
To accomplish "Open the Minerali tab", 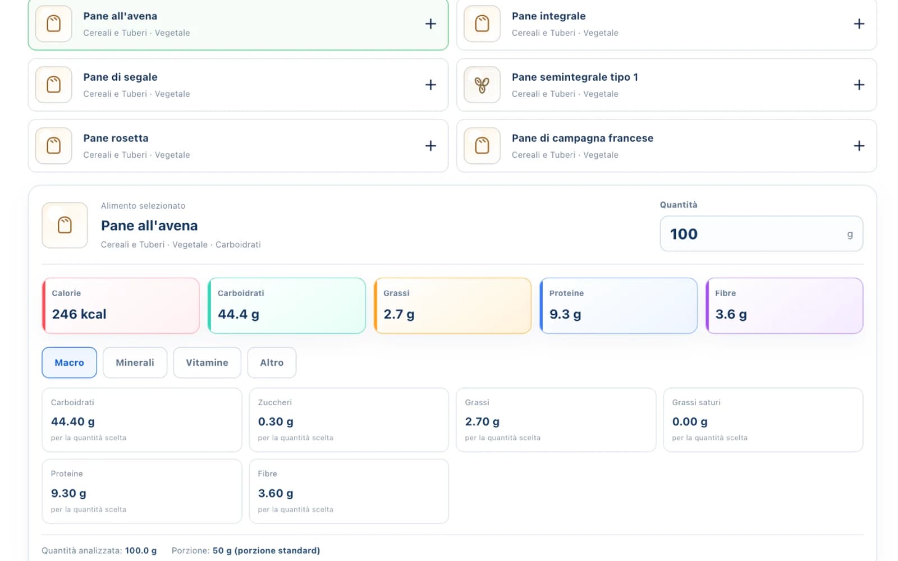I will point(135,362).
